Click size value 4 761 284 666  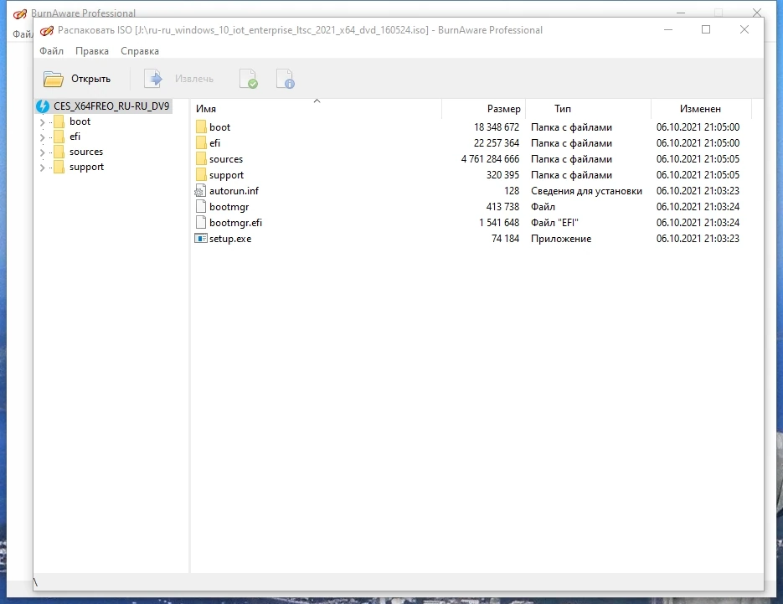pyautogui.click(x=490, y=159)
